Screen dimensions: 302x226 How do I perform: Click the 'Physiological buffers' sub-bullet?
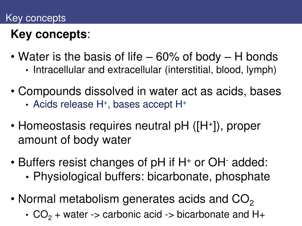pos(152,177)
